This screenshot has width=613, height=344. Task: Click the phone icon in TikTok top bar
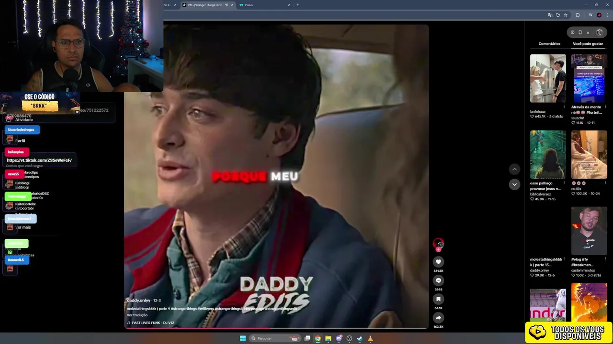[580, 32]
